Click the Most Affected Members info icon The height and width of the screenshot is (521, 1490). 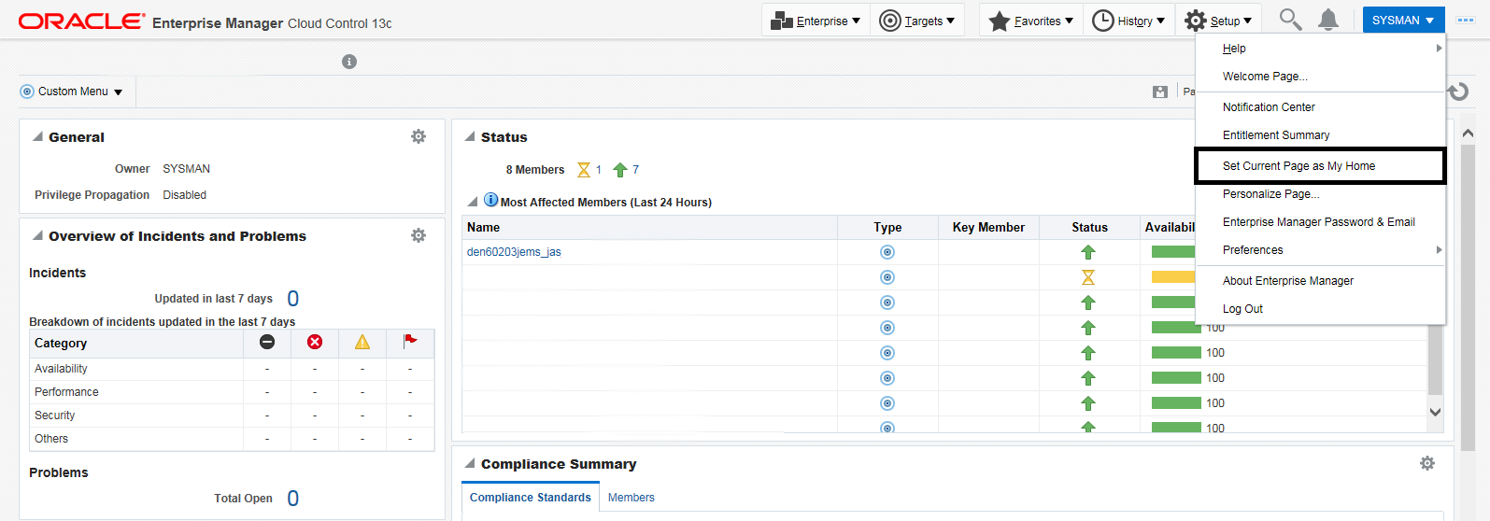(x=491, y=201)
